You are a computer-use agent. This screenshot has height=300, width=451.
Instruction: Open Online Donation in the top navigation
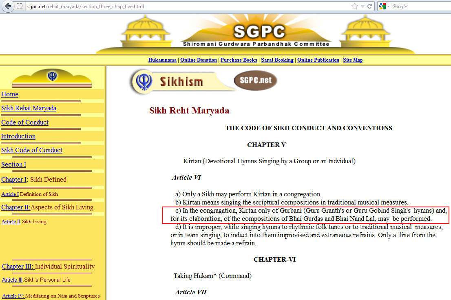pyautogui.click(x=199, y=60)
